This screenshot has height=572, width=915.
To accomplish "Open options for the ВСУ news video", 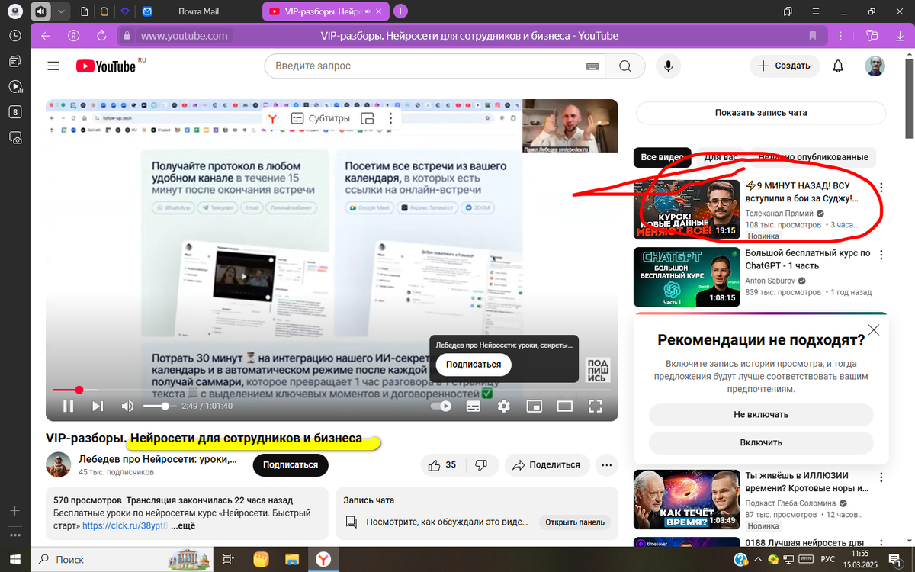I will click(881, 188).
